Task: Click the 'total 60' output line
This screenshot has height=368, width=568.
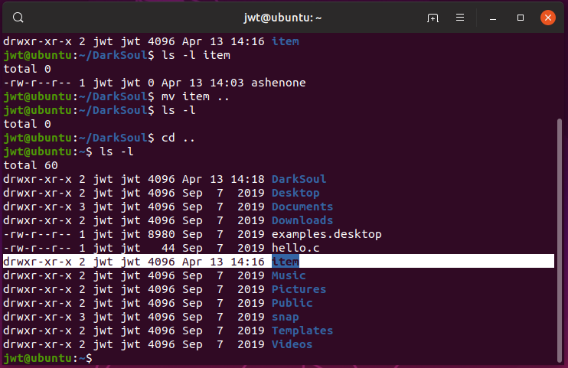Action: pyautogui.click(x=31, y=165)
